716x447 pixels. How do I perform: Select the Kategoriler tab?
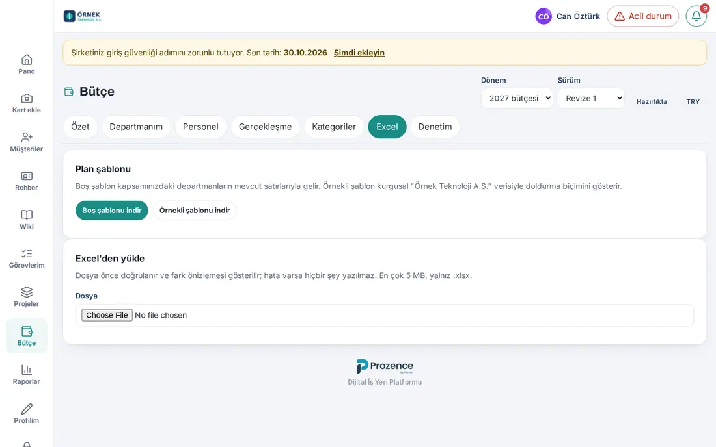tap(334, 127)
